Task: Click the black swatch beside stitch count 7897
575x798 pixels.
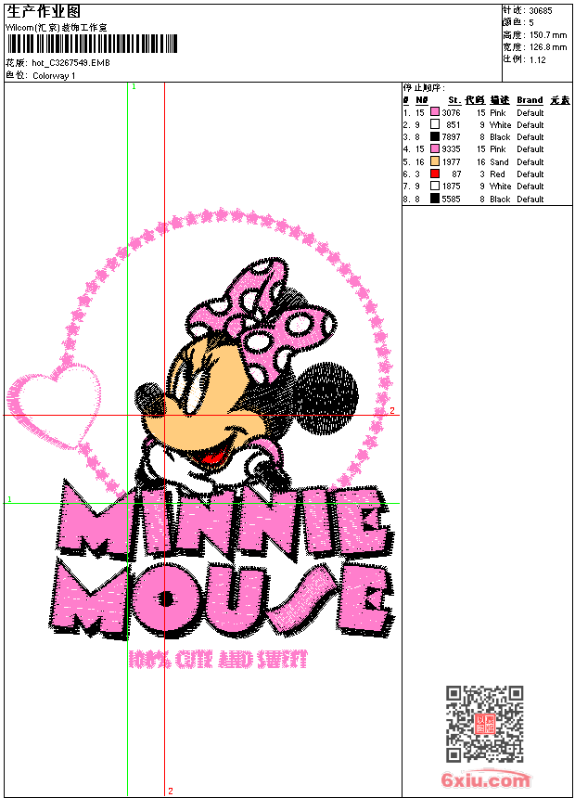Action: pyautogui.click(x=435, y=136)
